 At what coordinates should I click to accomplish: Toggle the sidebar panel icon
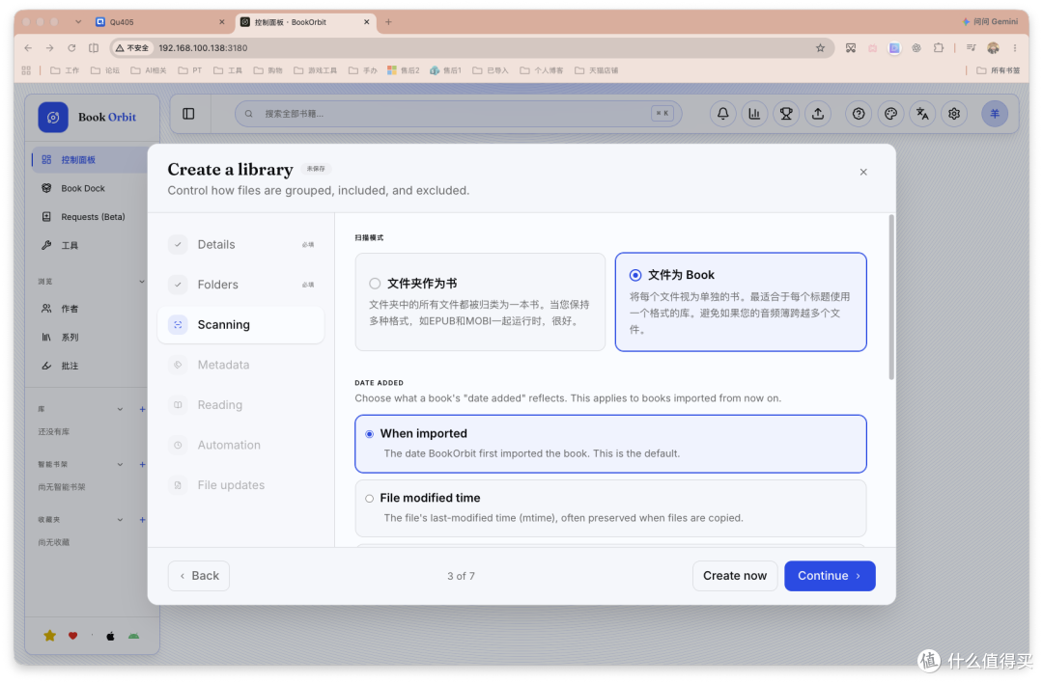coord(189,114)
